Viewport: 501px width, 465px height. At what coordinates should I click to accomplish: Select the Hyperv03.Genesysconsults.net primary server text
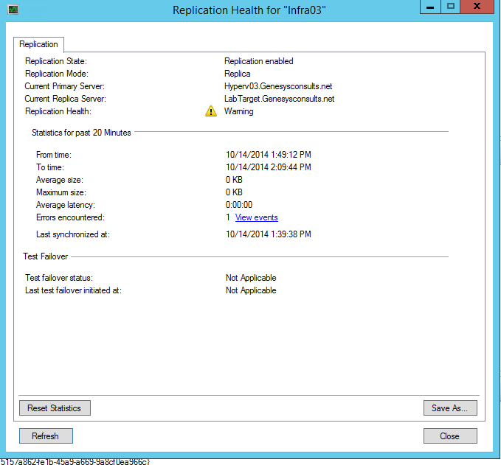(276, 86)
